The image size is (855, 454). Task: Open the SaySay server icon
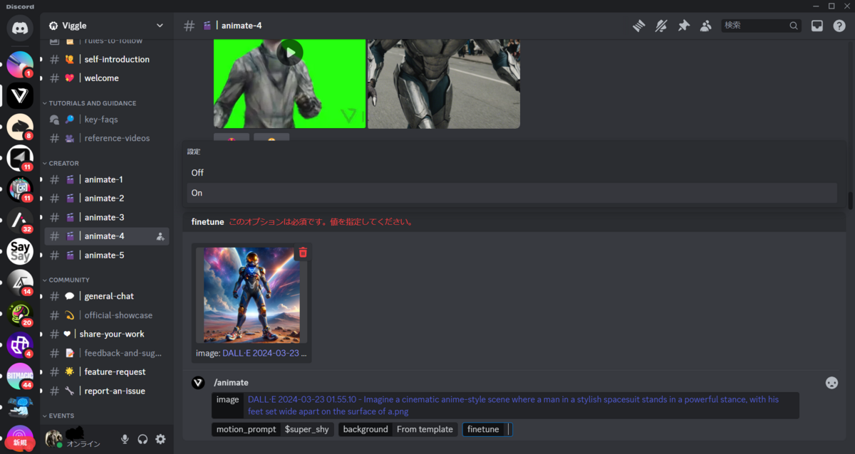[20, 251]
